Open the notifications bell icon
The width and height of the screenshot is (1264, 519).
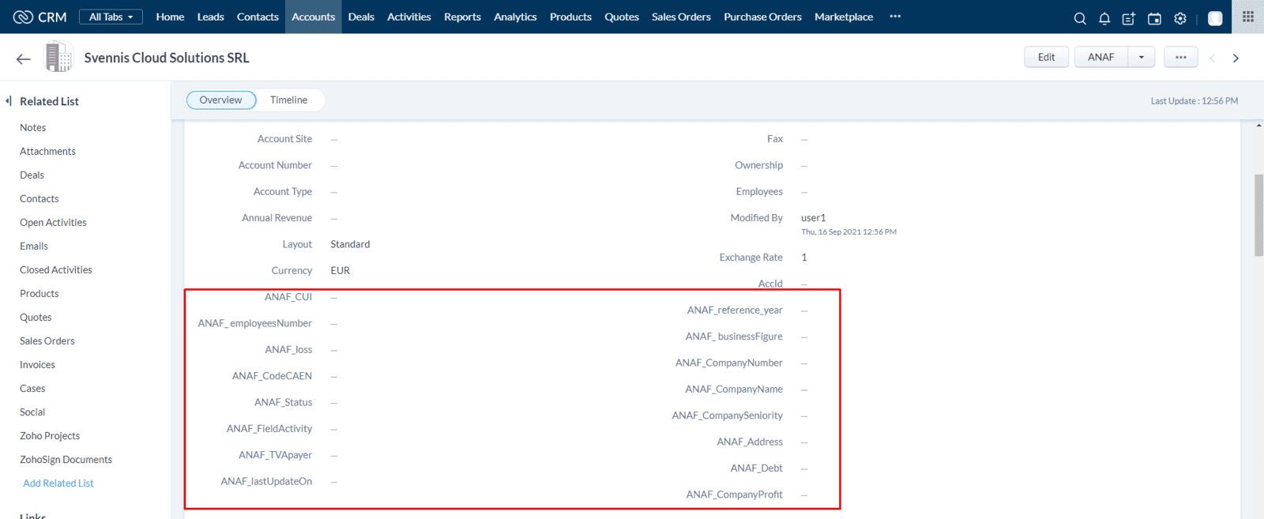tap(1104, 18)
